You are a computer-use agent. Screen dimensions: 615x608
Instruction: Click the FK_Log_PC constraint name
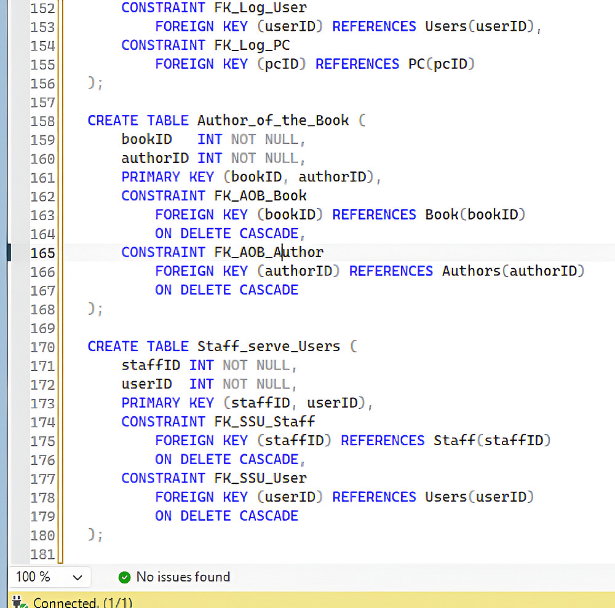(252, 45)
